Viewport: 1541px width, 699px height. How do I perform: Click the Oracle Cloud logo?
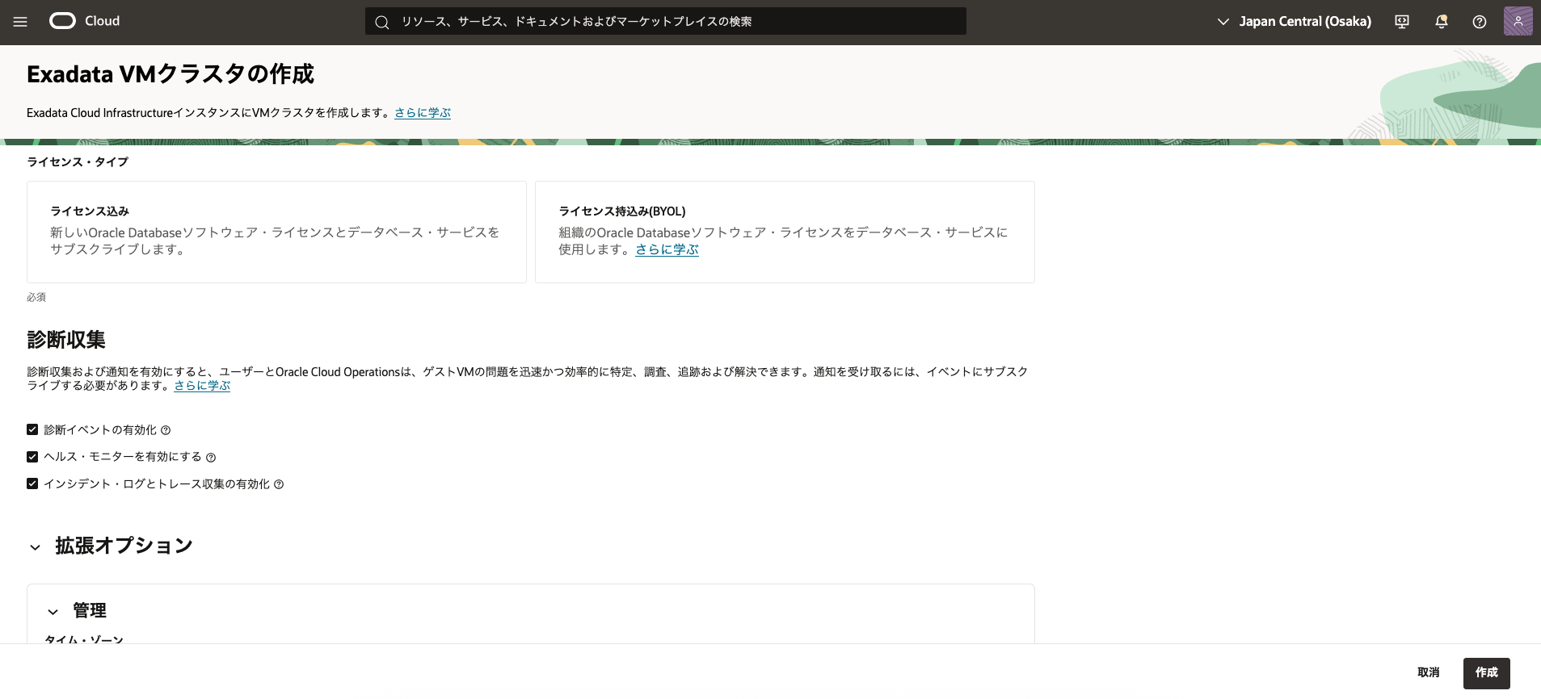[x=85, y=21]
